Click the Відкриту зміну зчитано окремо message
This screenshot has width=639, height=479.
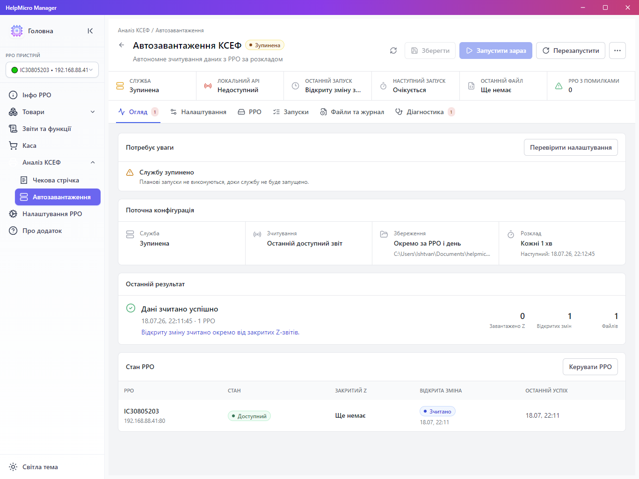coord(220,333)
